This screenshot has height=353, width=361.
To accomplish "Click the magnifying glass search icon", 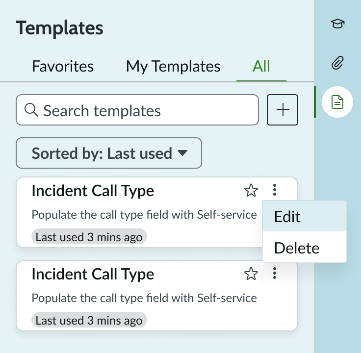I will pyautogui.click(x=31, y=110).
